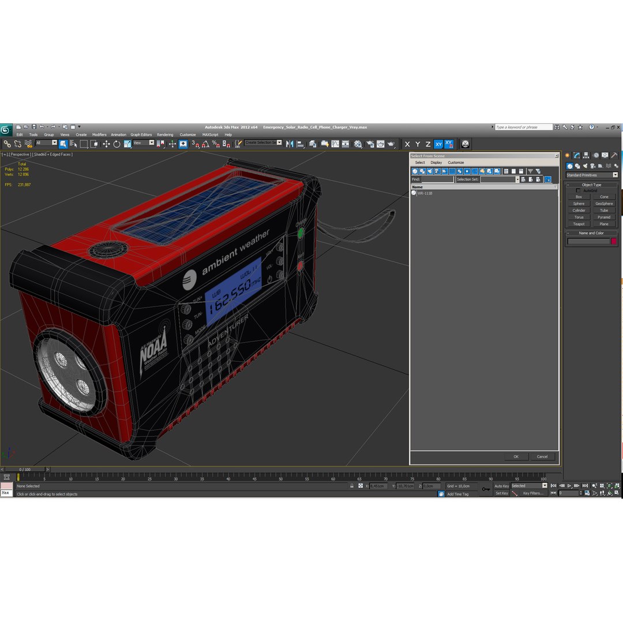Open the Rendering menu

165,134
